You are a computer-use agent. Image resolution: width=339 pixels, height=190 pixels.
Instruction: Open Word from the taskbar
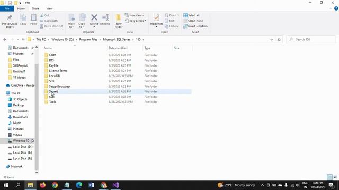coord(91,185)
